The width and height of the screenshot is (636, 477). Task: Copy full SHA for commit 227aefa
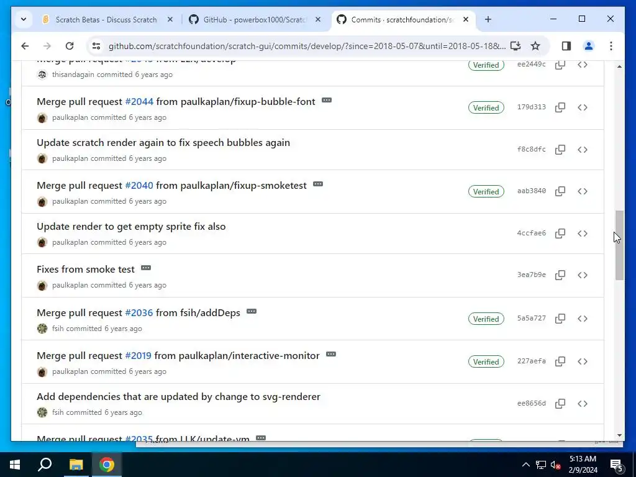click(560, 361)
